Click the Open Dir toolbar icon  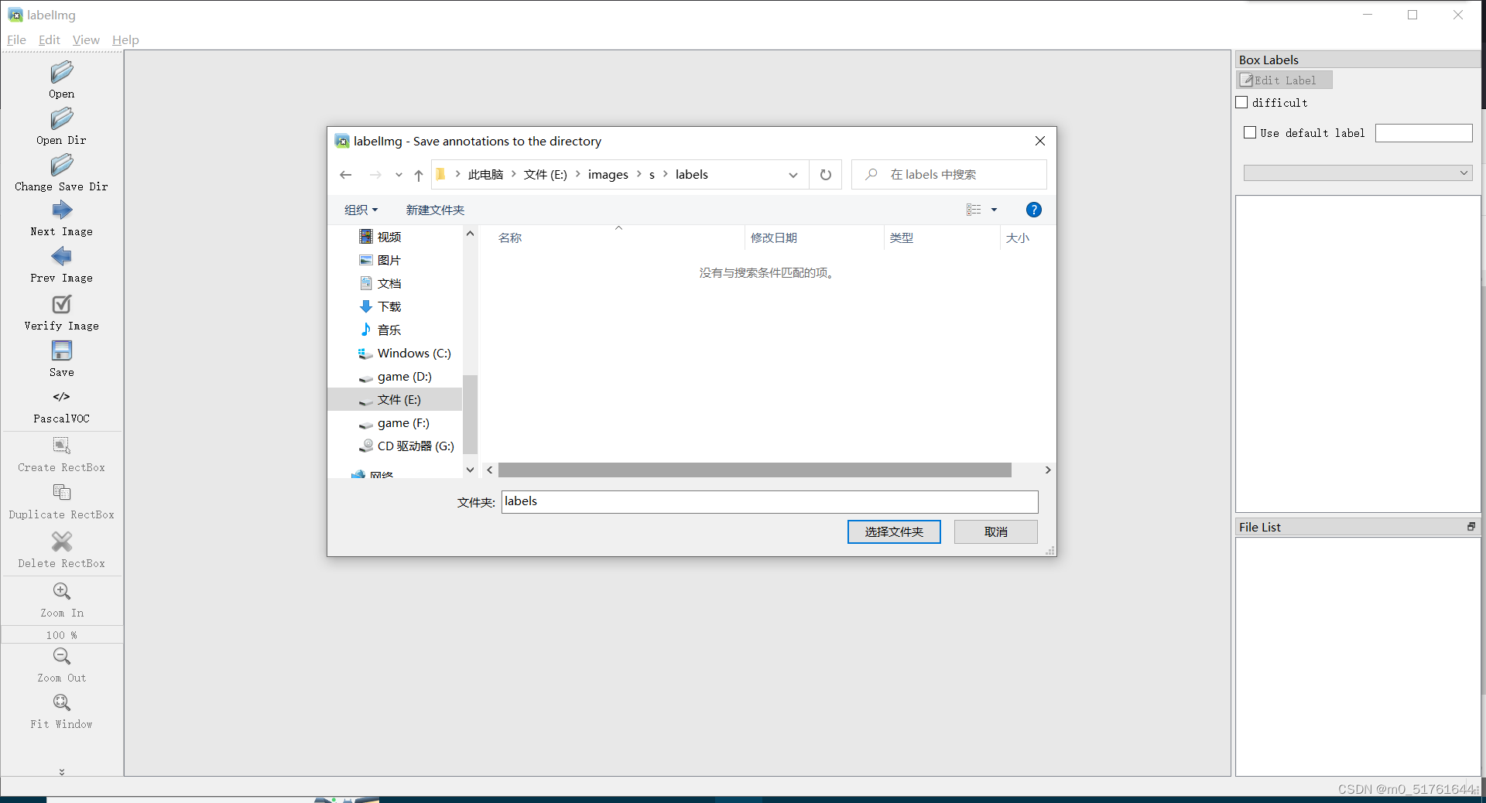(x=62, y=118)
